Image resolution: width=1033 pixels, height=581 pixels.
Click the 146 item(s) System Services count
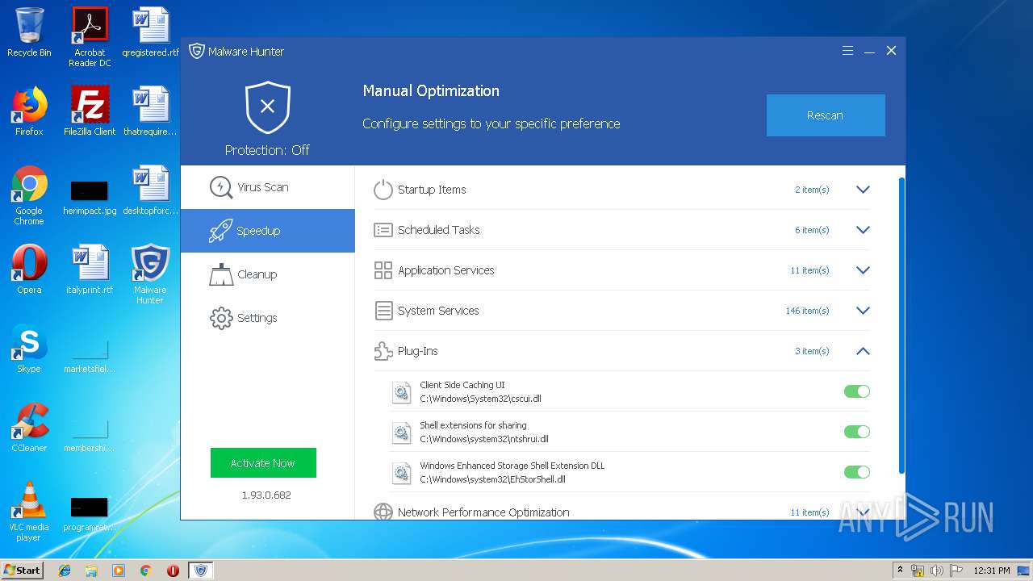807,311
